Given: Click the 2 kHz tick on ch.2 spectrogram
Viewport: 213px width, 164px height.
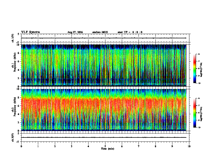Looking at the screenshot, I should pos(19,122).
